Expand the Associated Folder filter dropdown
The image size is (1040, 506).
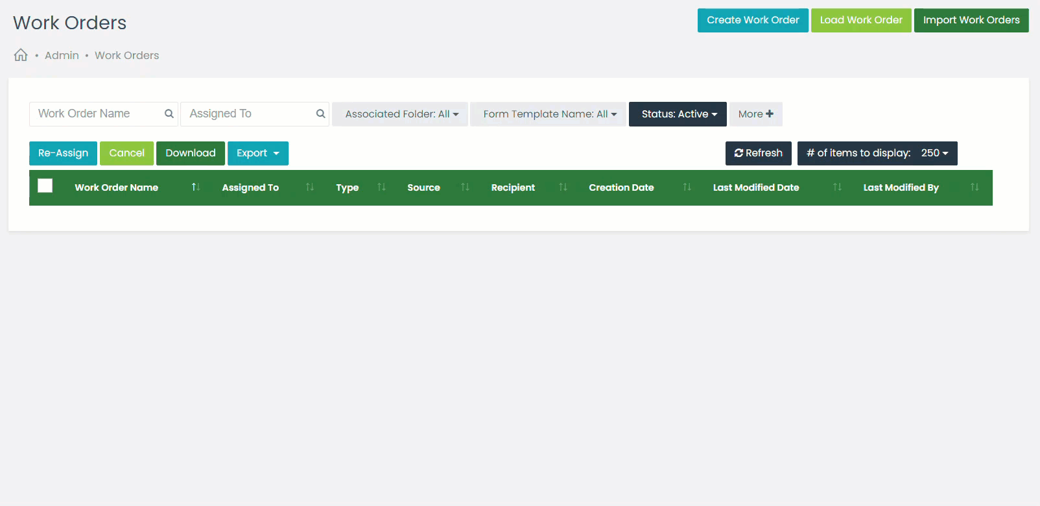pyautogui.click(x=401, y=114)
